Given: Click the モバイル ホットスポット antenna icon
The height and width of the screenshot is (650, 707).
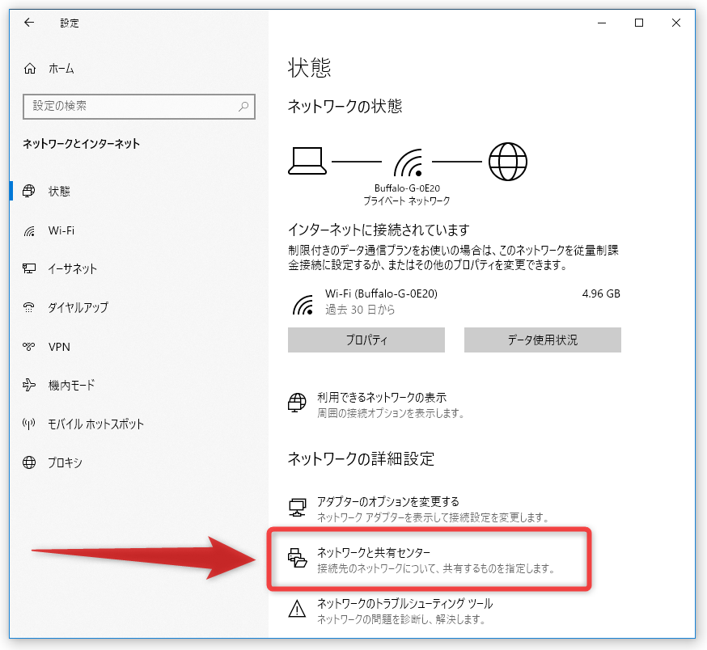Looking at the screenshot, I should (29, 424).
